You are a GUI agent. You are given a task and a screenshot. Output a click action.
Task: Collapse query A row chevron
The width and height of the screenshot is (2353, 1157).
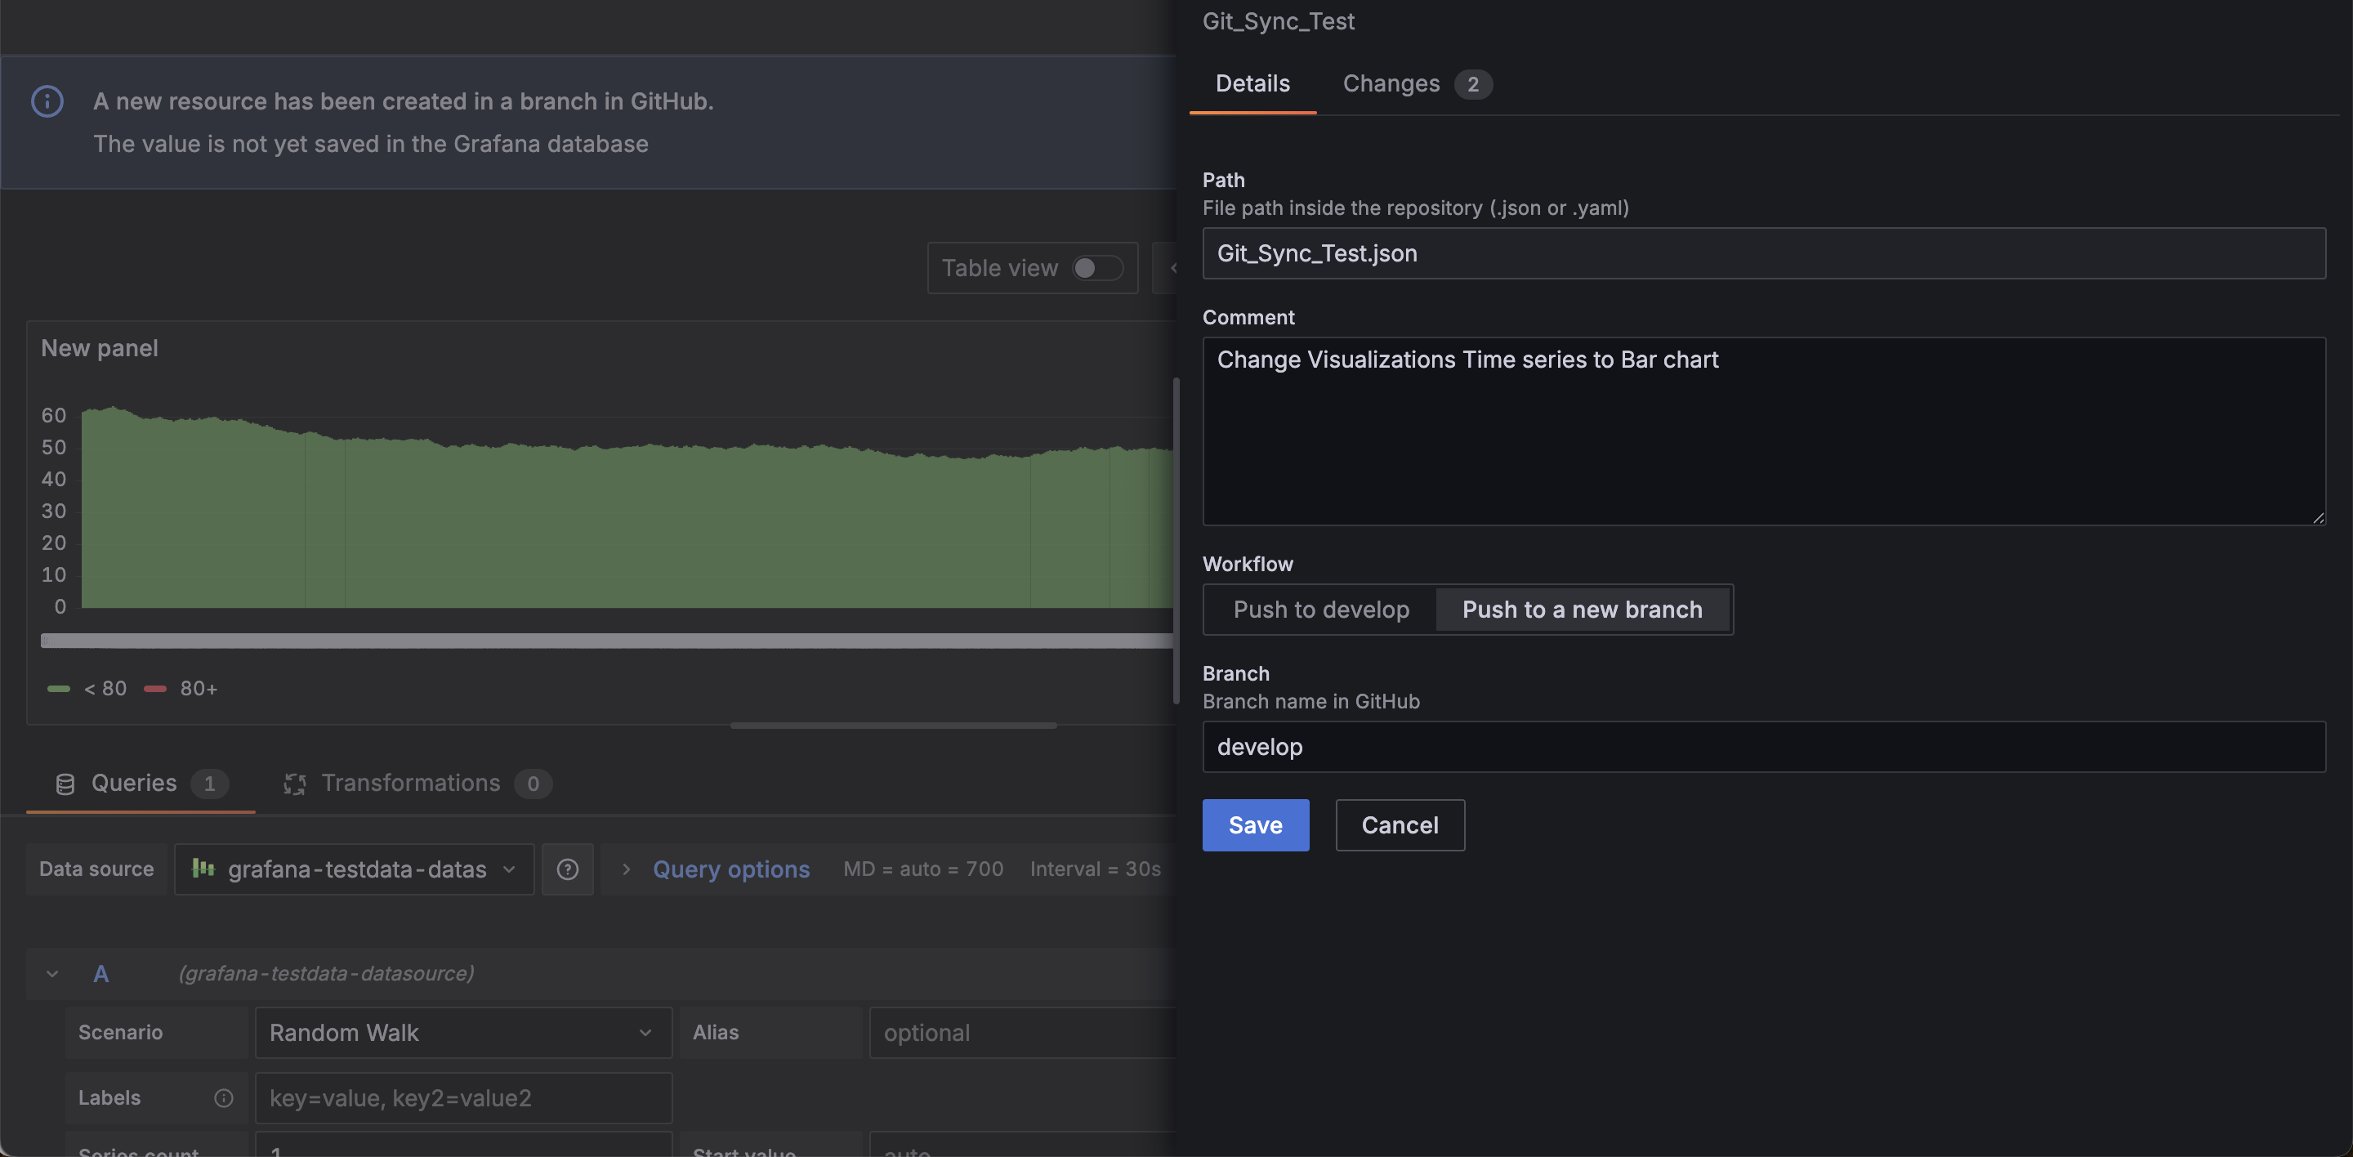click(x=52, y=974)
